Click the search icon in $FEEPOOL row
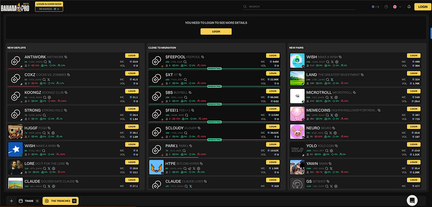 tap(185, 62)
